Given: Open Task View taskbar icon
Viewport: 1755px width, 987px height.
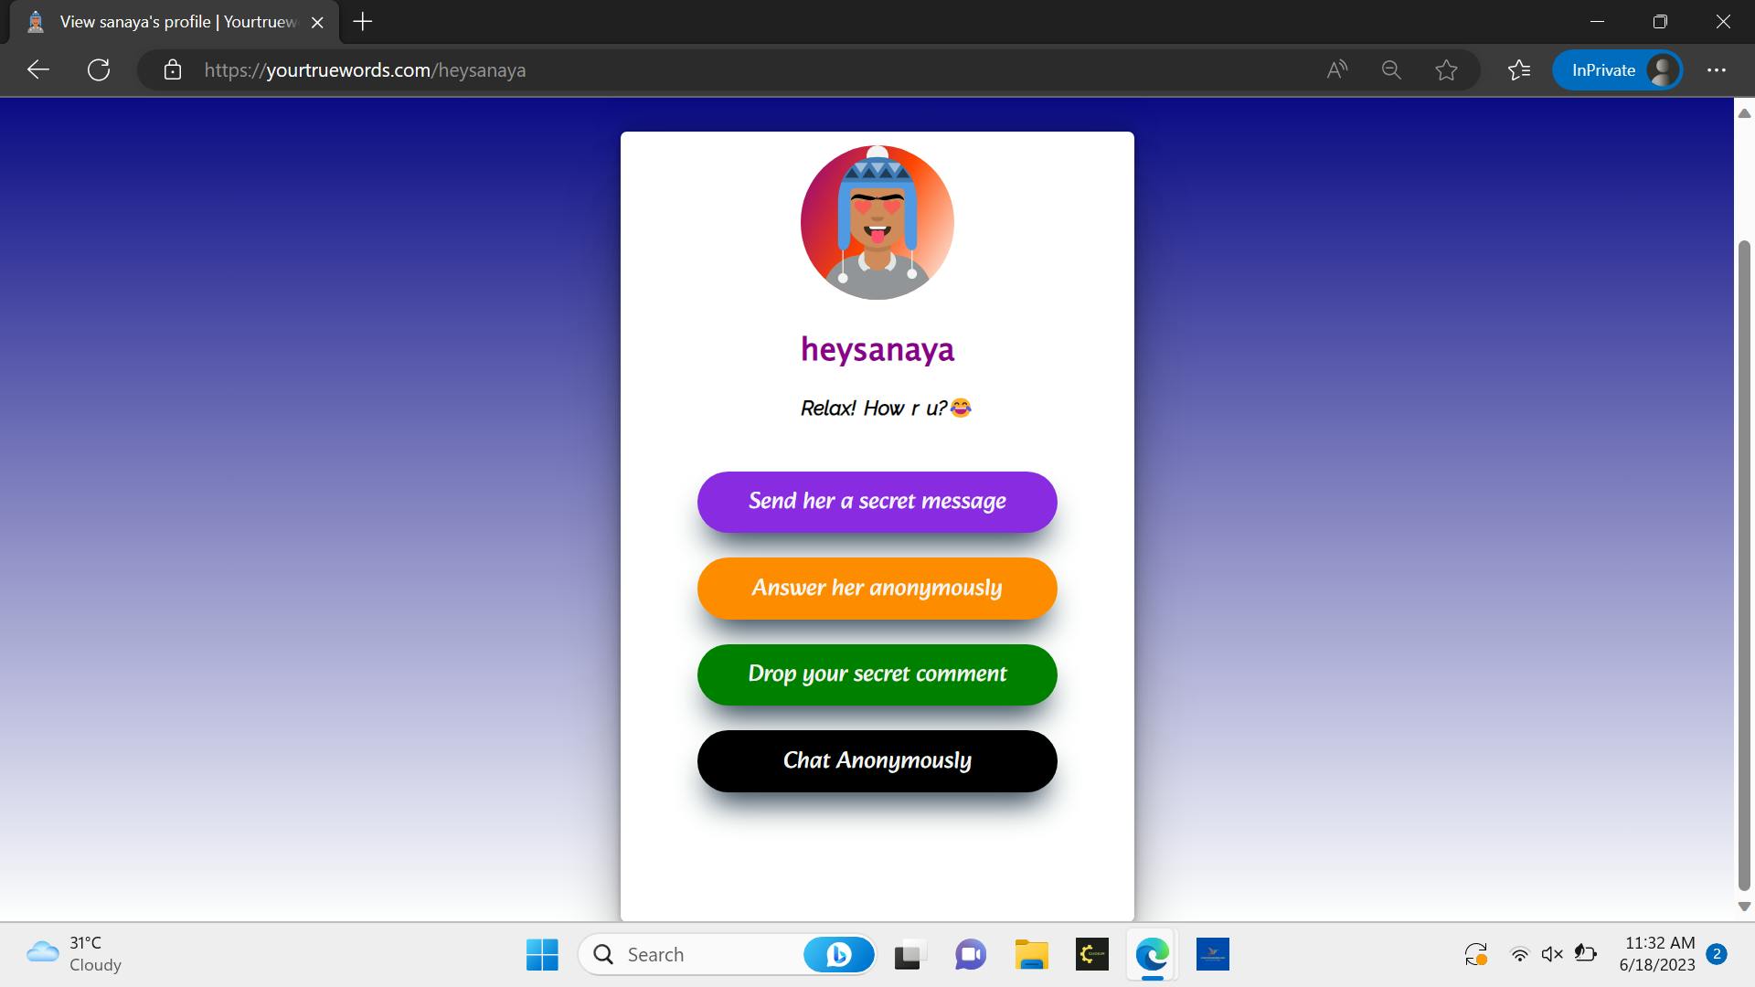Looking at the screenshot, I should 909,955.
